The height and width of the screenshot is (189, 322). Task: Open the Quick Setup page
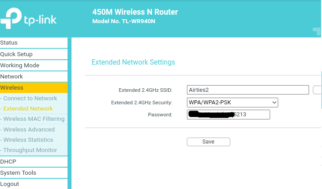coord(34,54)
